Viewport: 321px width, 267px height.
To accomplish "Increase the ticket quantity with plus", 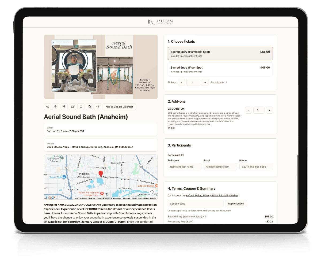I will pyautogui.click(x=205, y=82).
